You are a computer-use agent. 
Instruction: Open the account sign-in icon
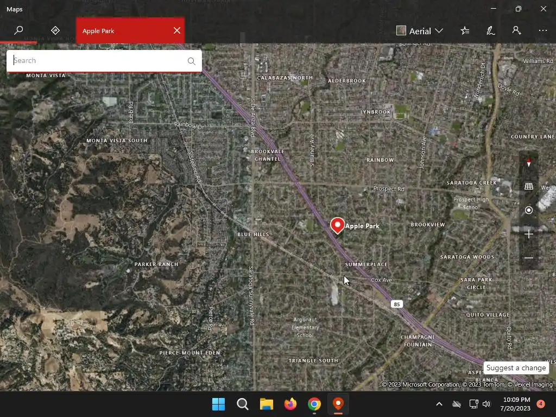517,30
